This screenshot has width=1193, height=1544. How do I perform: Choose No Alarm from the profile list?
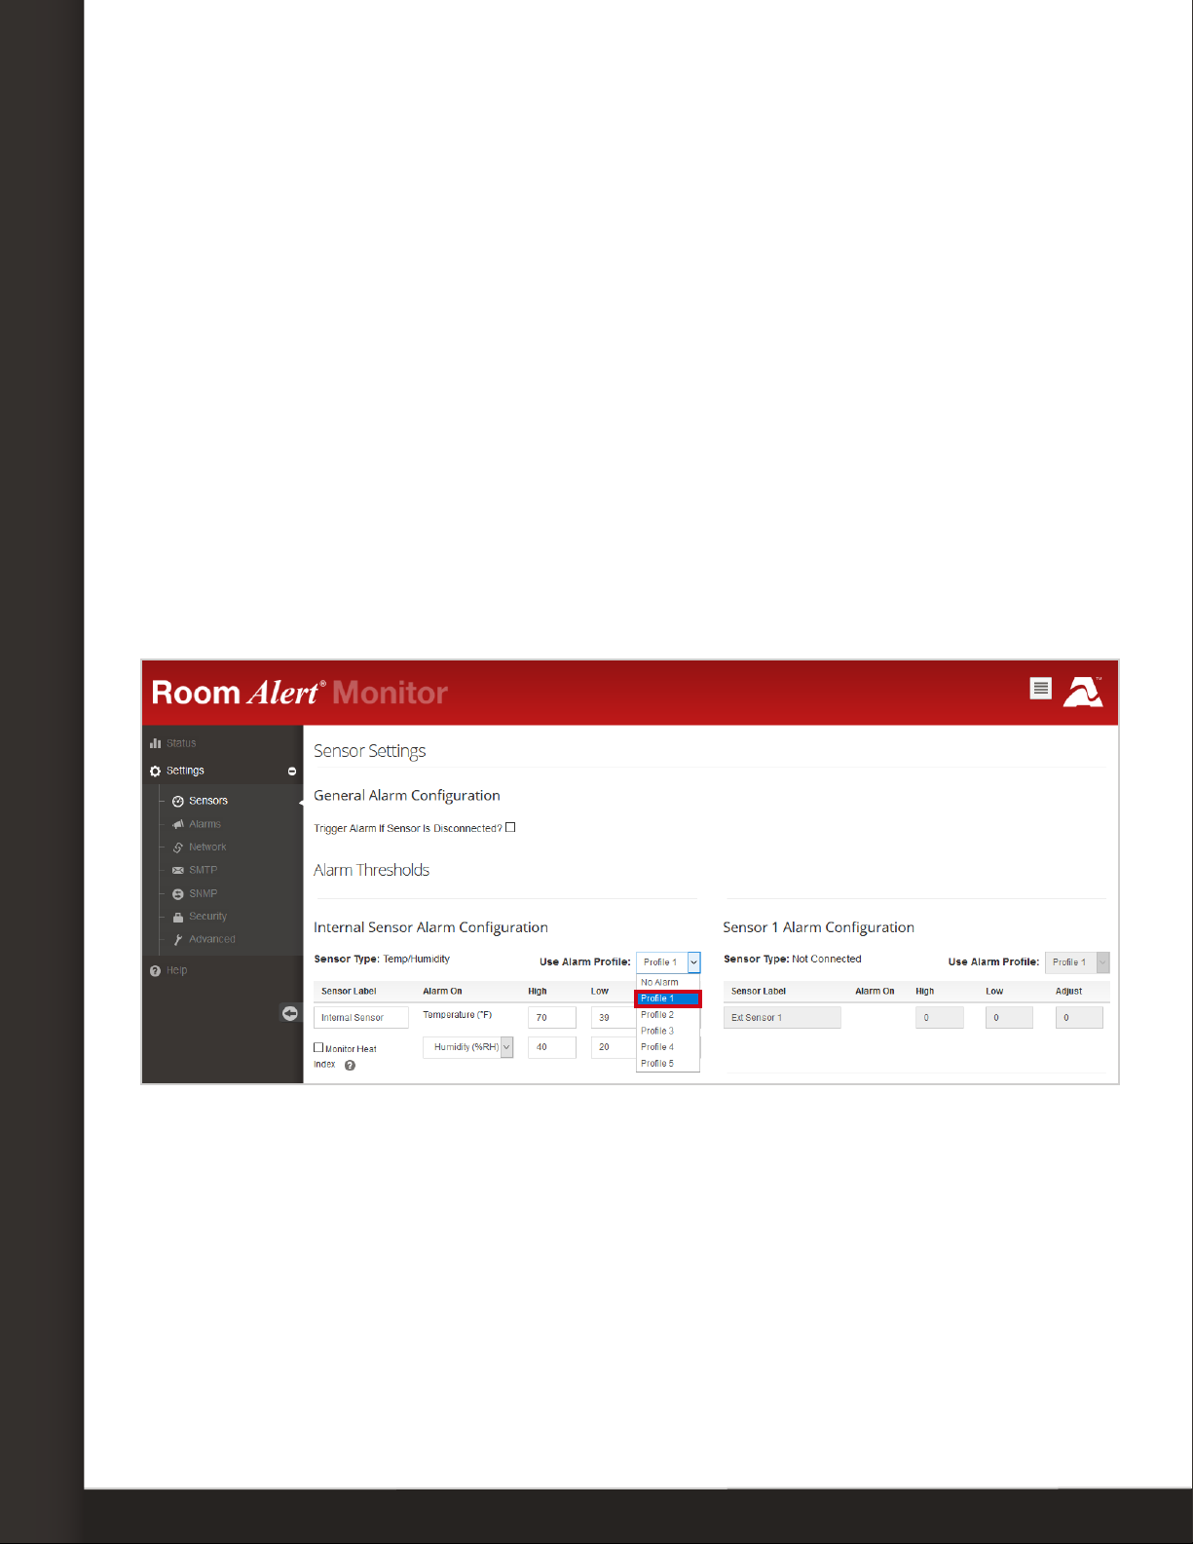[x=668, y=982]
